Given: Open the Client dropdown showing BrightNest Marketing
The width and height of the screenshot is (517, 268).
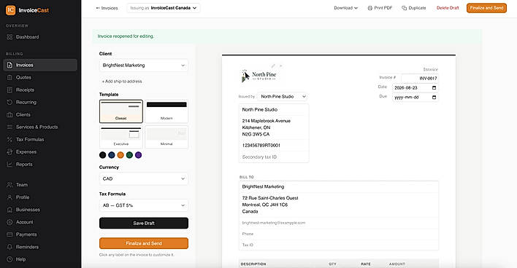Looking at the screenshot, I should (x=144, y=66).
